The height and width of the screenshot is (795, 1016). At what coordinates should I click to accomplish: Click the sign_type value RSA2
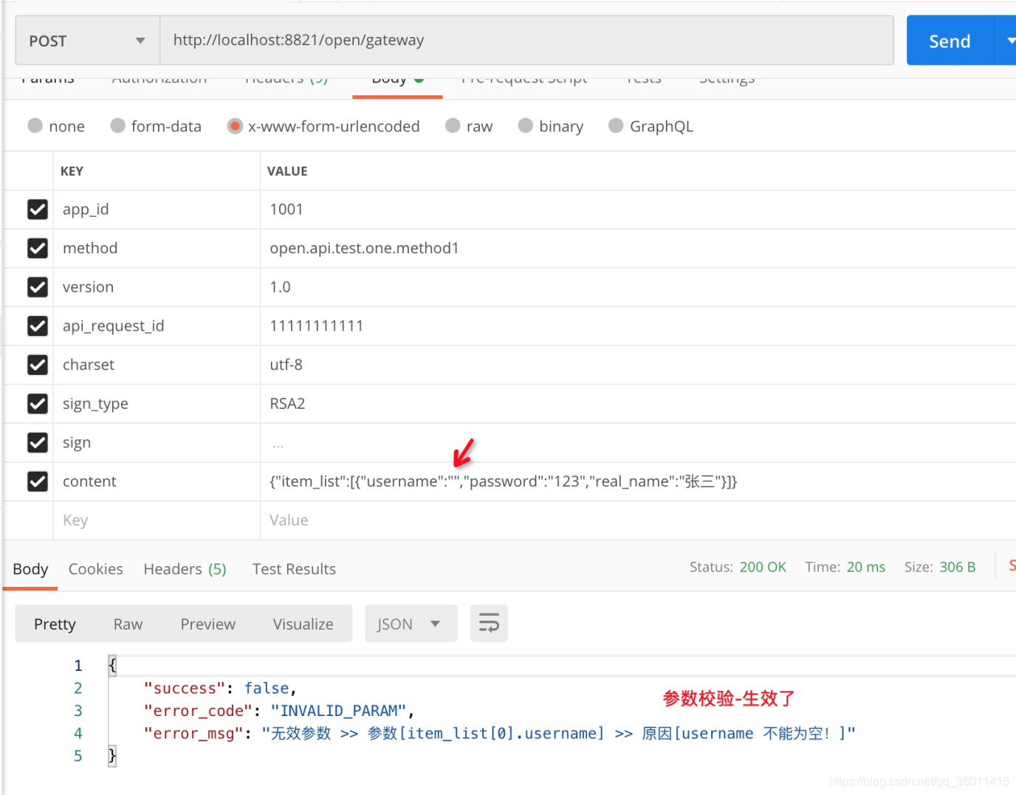tap(287, 404)
